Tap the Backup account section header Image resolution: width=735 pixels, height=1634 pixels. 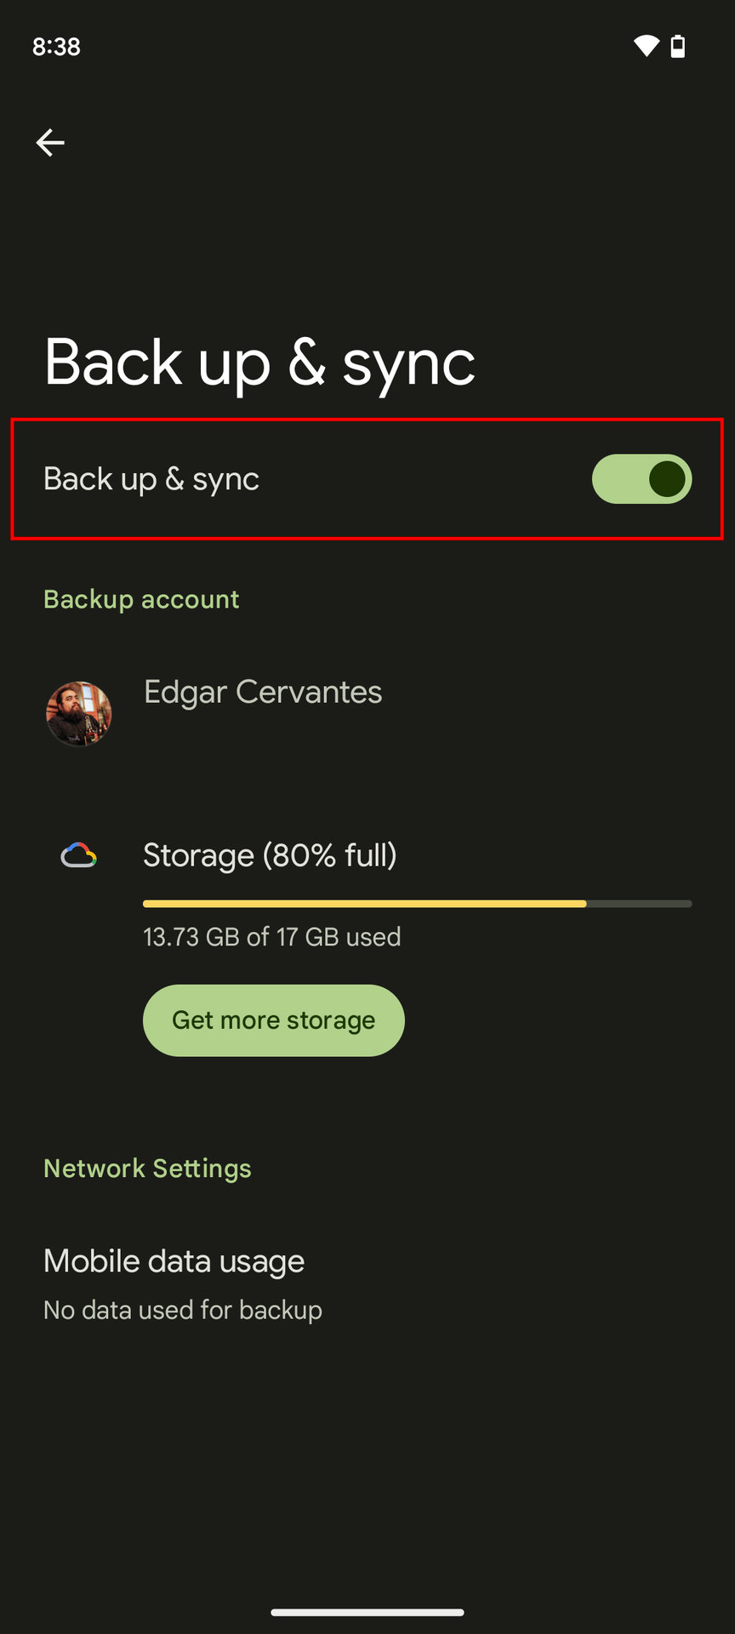click(141, 599)
